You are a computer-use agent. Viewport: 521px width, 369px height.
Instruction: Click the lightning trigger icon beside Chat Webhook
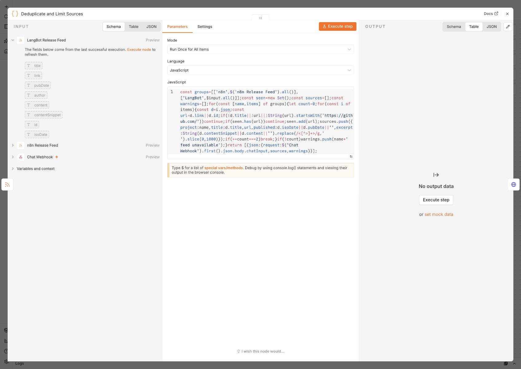tap(57, 157)
